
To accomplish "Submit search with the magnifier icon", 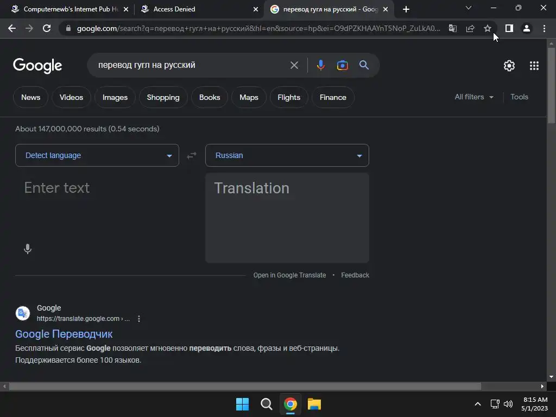I will (x=364, y=65).
